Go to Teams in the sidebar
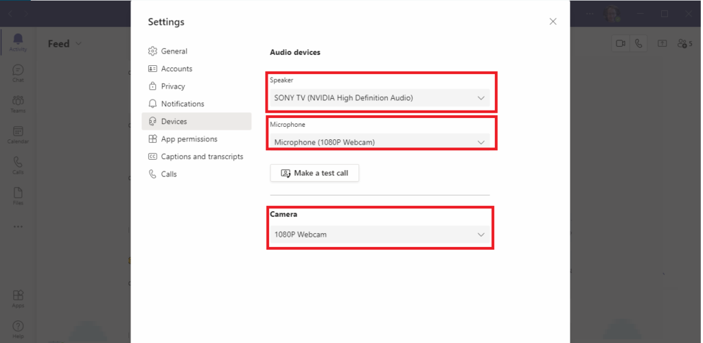 click(18, 104)
